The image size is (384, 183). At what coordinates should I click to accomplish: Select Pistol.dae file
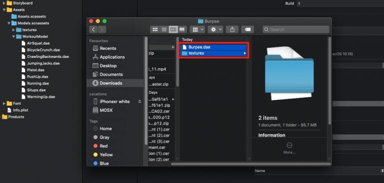pos(33,70)
